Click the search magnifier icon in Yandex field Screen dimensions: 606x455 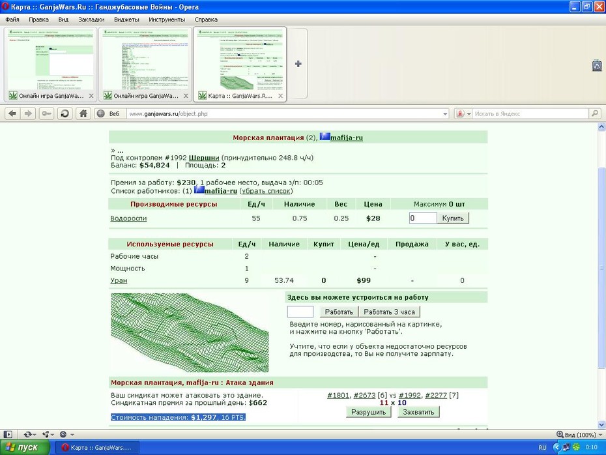[x=595, y=113]
